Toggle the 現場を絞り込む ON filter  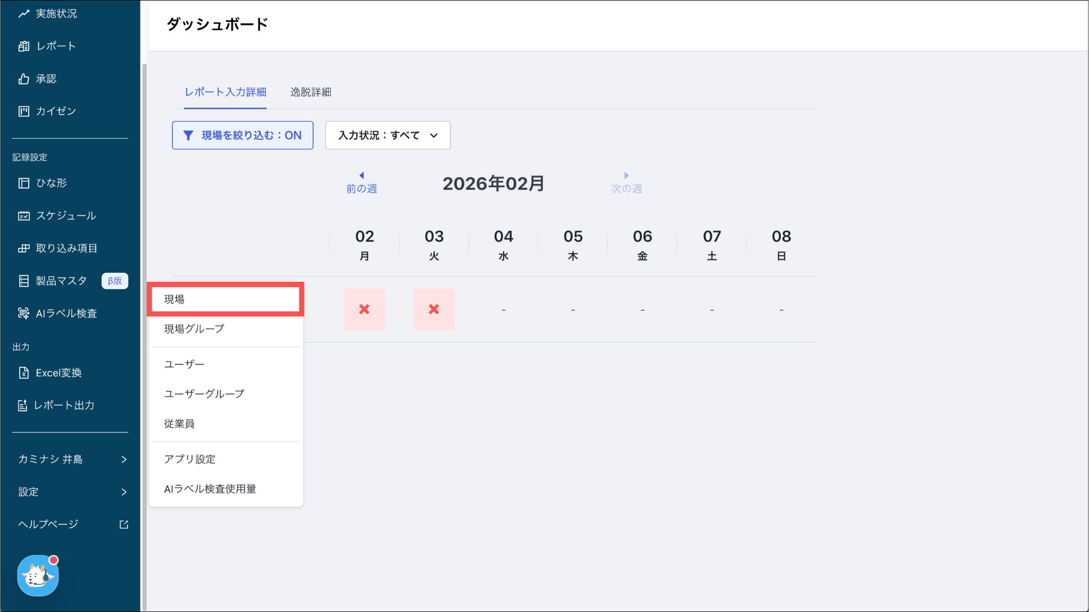242,135
